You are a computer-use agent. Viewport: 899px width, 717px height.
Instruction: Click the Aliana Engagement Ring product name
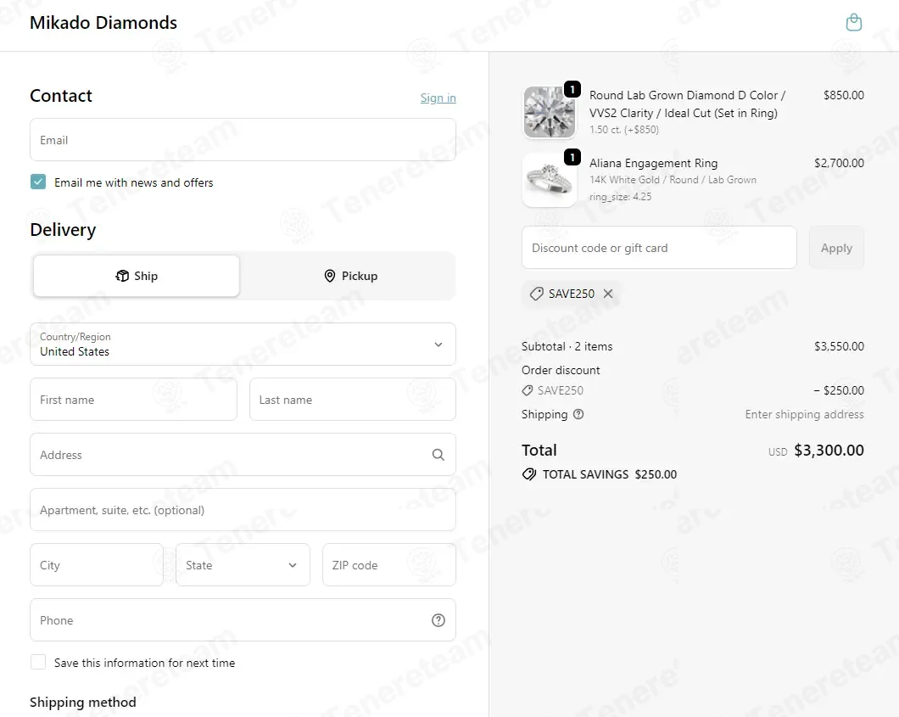tap(653, 163)
